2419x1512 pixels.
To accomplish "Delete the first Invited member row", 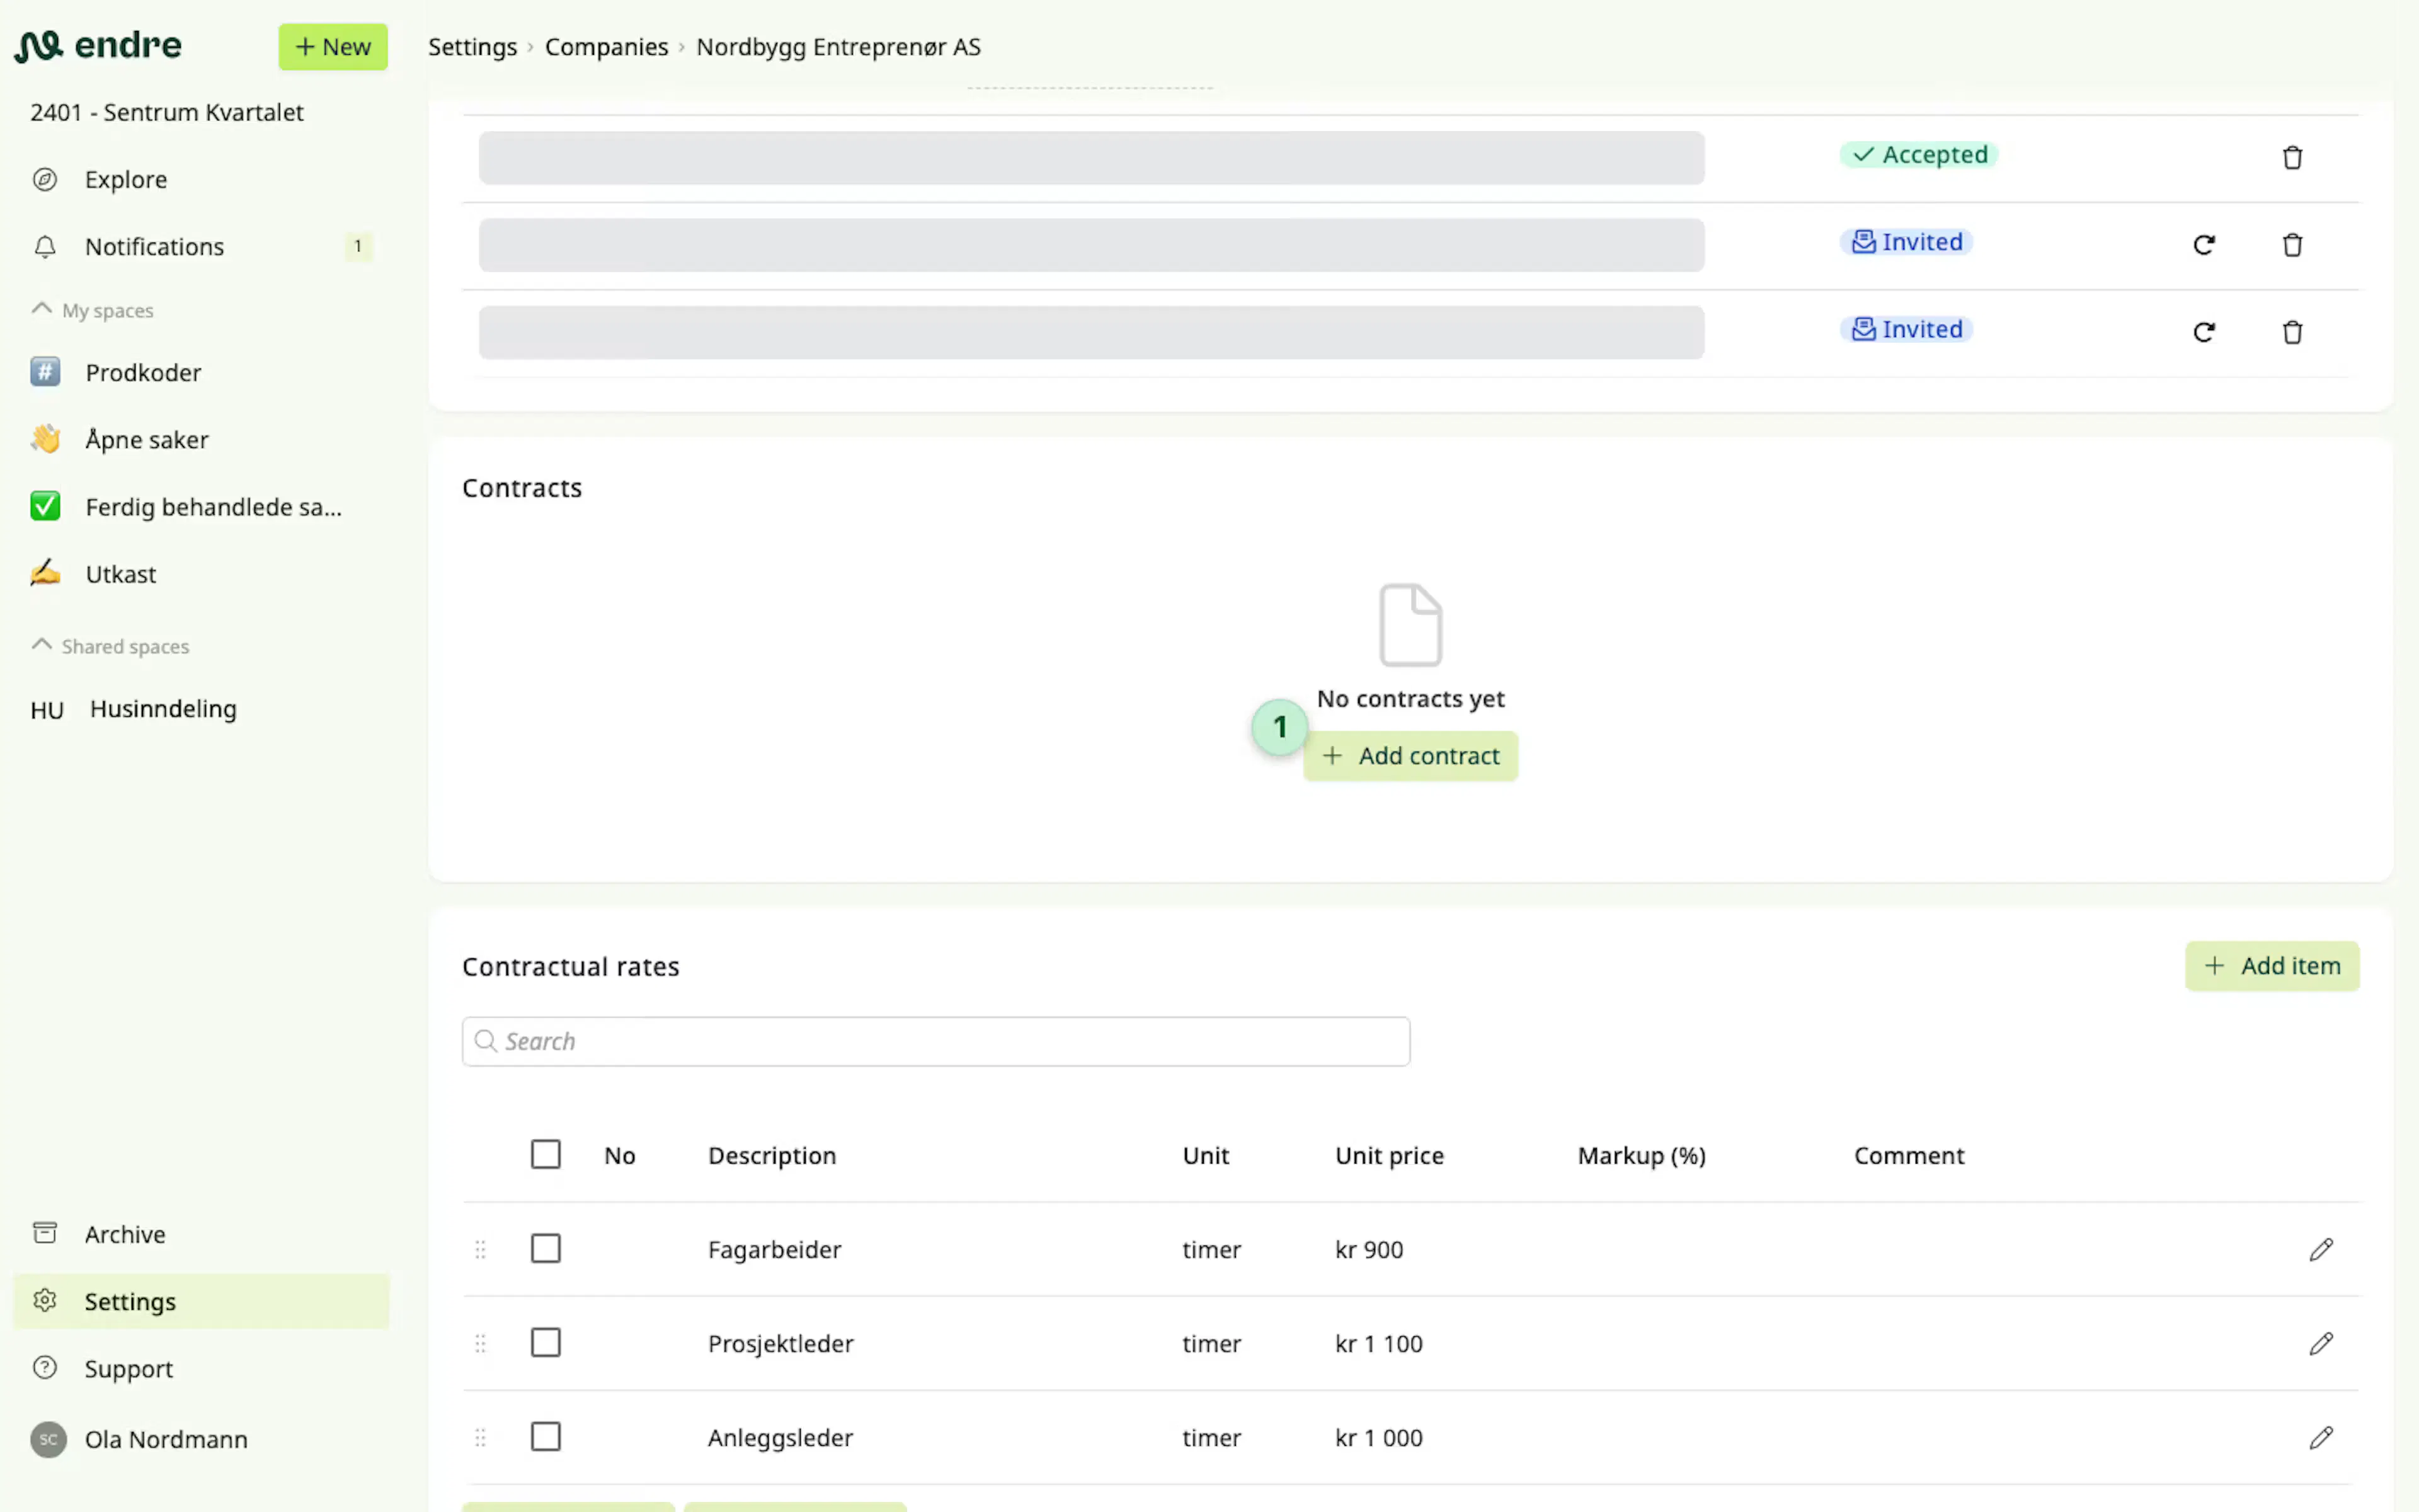I will [x=2292, y=245].
